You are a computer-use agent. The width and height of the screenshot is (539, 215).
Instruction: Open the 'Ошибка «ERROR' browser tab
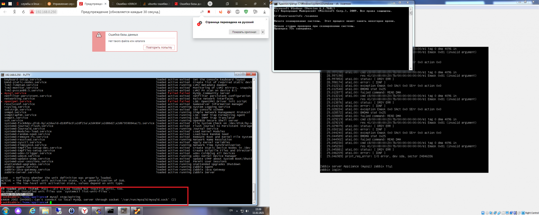coord(125,4)
